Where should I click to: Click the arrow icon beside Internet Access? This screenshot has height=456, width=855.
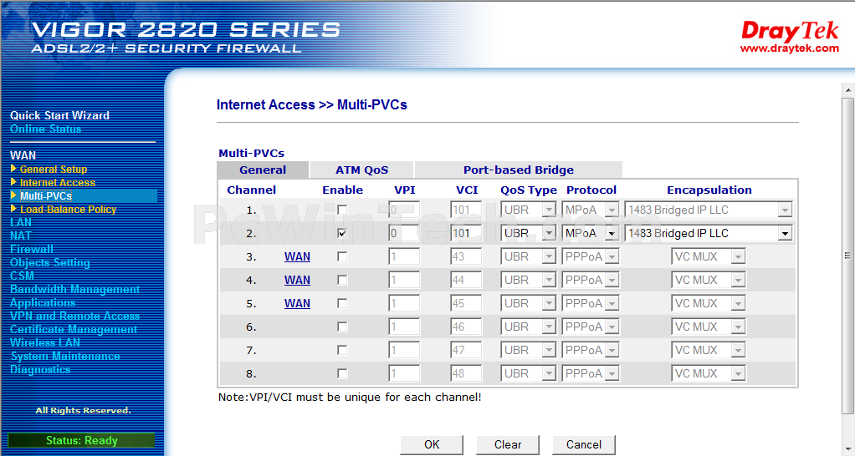click(13, 182)
